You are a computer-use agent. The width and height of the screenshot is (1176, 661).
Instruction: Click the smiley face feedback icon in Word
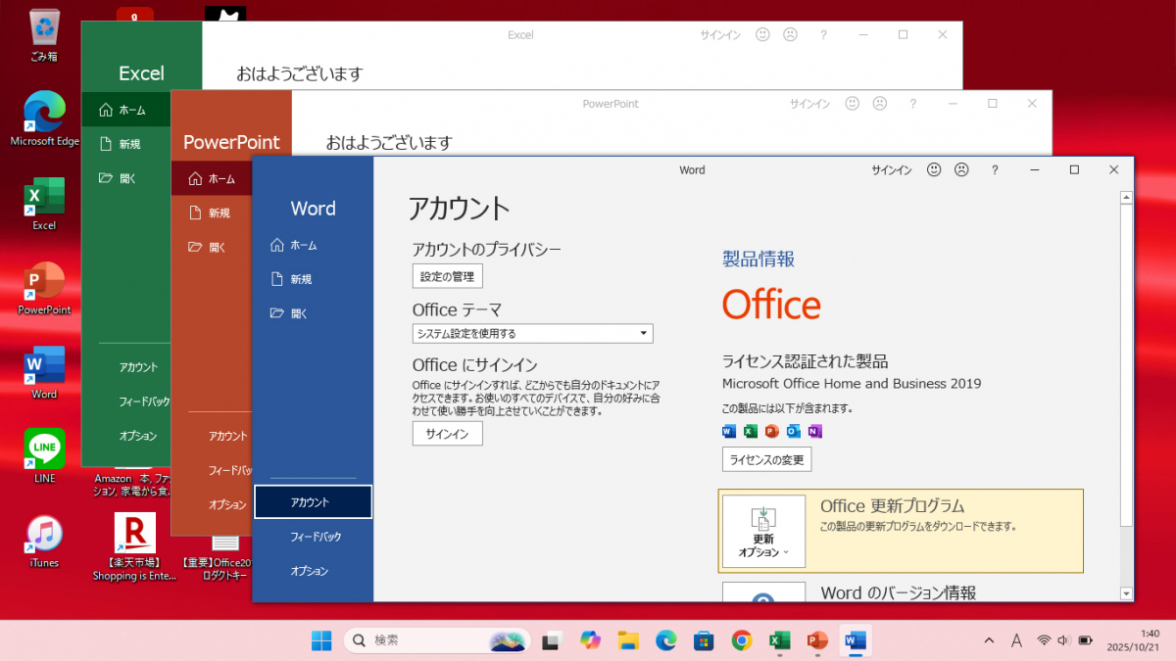934,169
